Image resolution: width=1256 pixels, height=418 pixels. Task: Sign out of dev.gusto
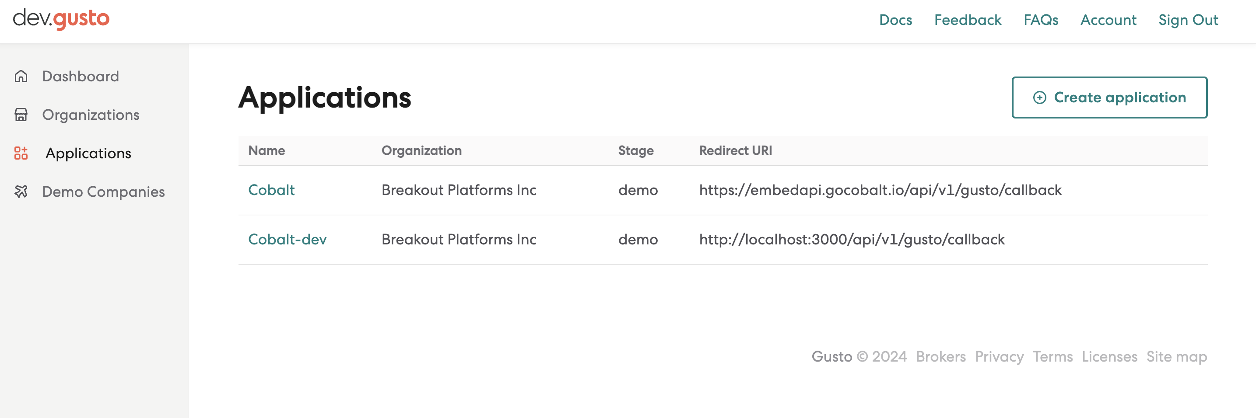tap(1188, 20)
